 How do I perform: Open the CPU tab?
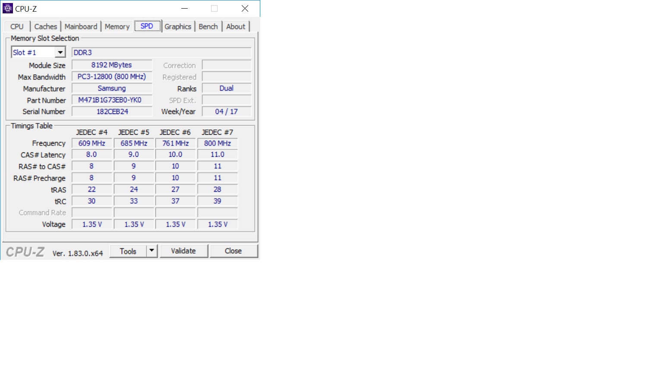click(17, 27)
